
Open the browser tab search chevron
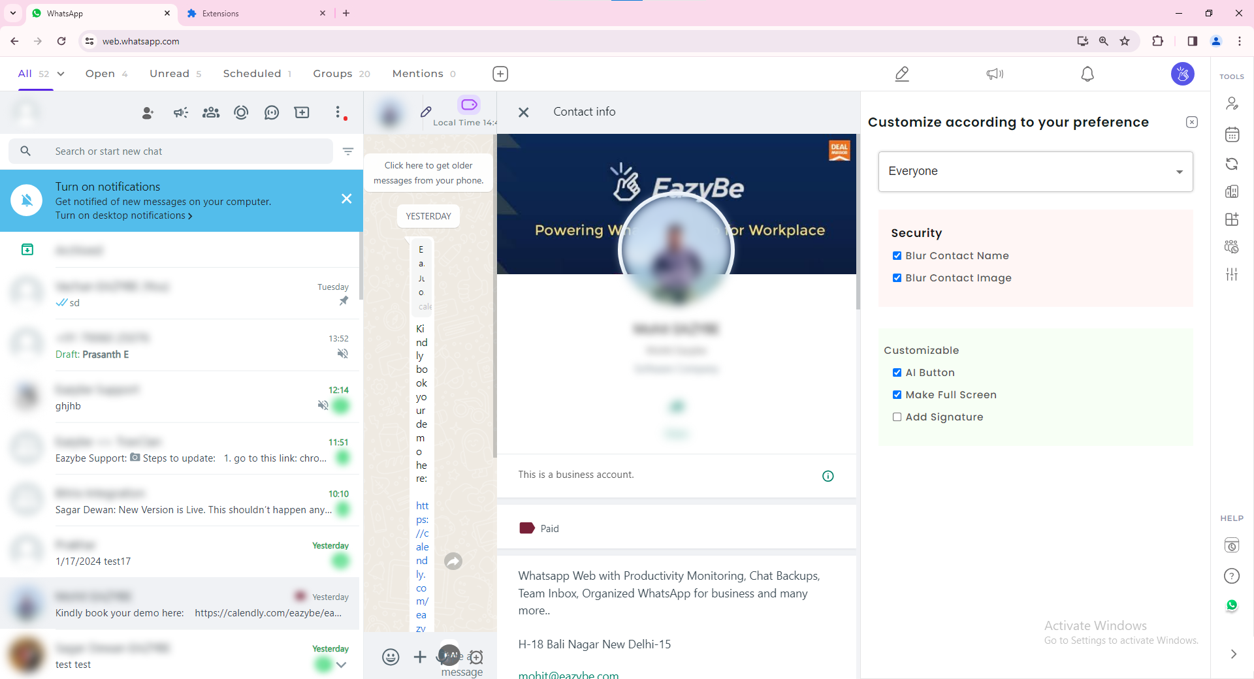click(13, 13)
